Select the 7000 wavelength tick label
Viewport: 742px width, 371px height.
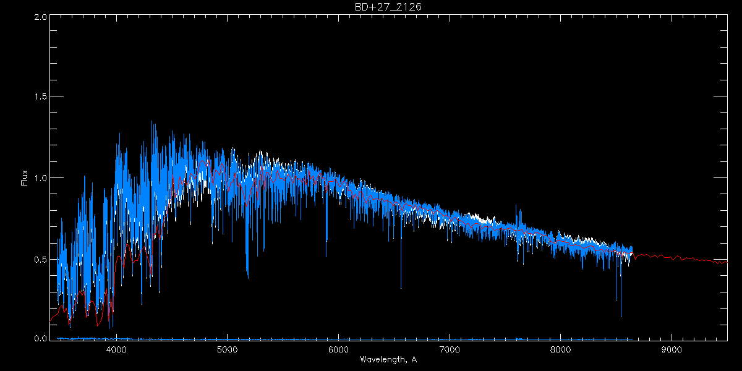[x=450, y=349]
